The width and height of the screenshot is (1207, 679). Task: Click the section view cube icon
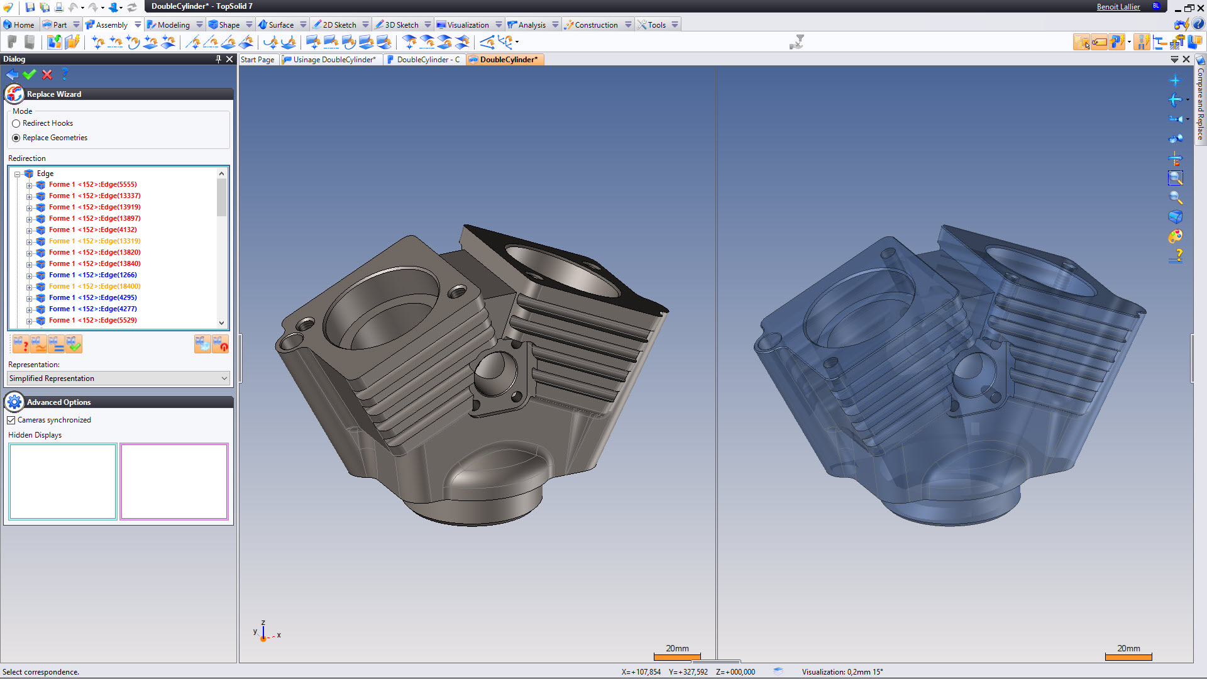pos(1175,217)
